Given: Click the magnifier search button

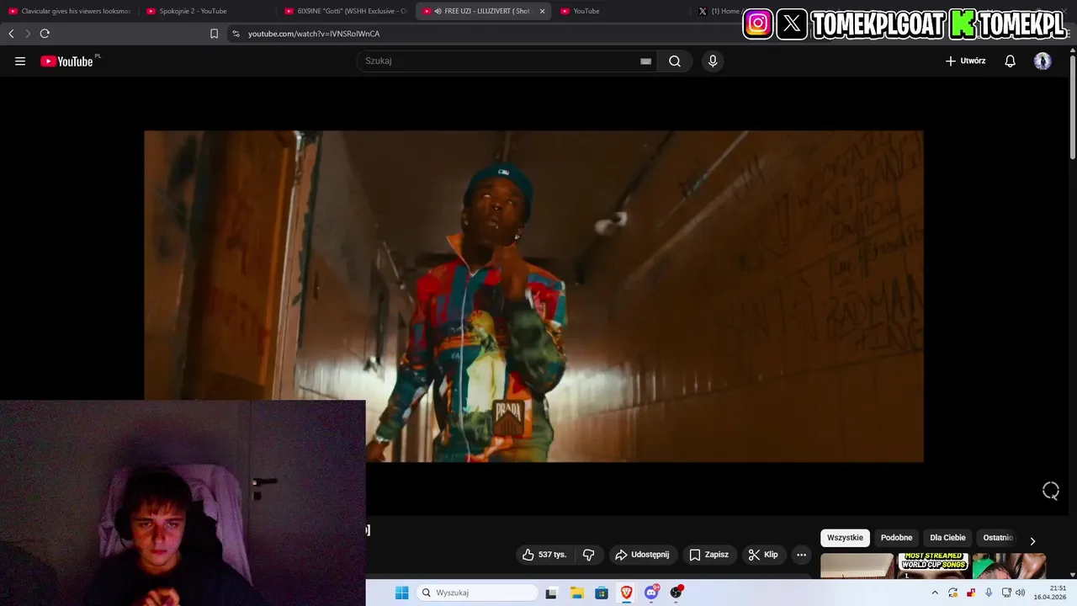Looking at the screenshot, I should [x=675, y=61].
